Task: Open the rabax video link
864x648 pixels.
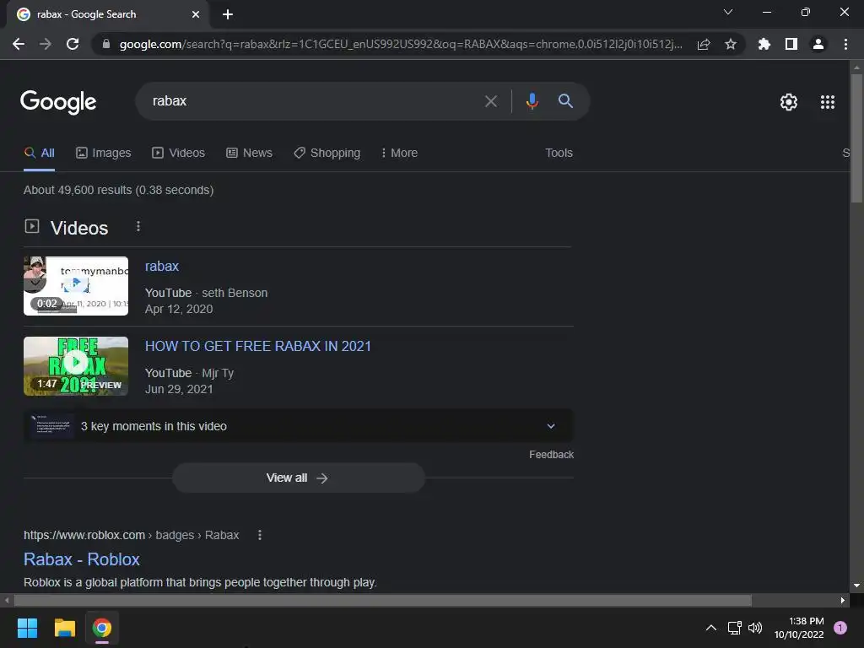Action: [x=162, y=266]
